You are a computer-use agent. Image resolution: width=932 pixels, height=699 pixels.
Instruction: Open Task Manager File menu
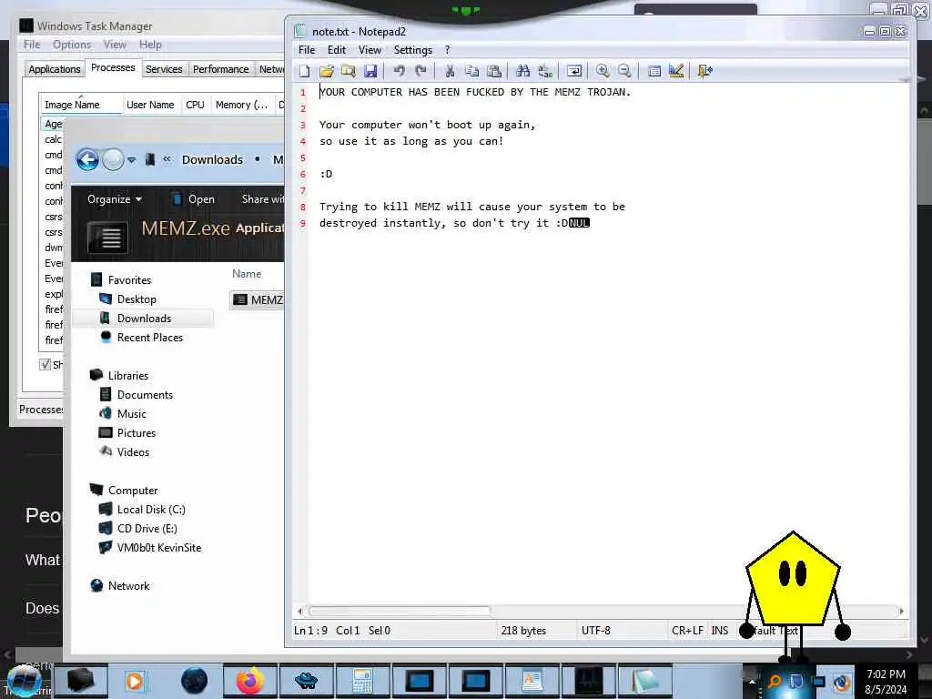[32, 45]
